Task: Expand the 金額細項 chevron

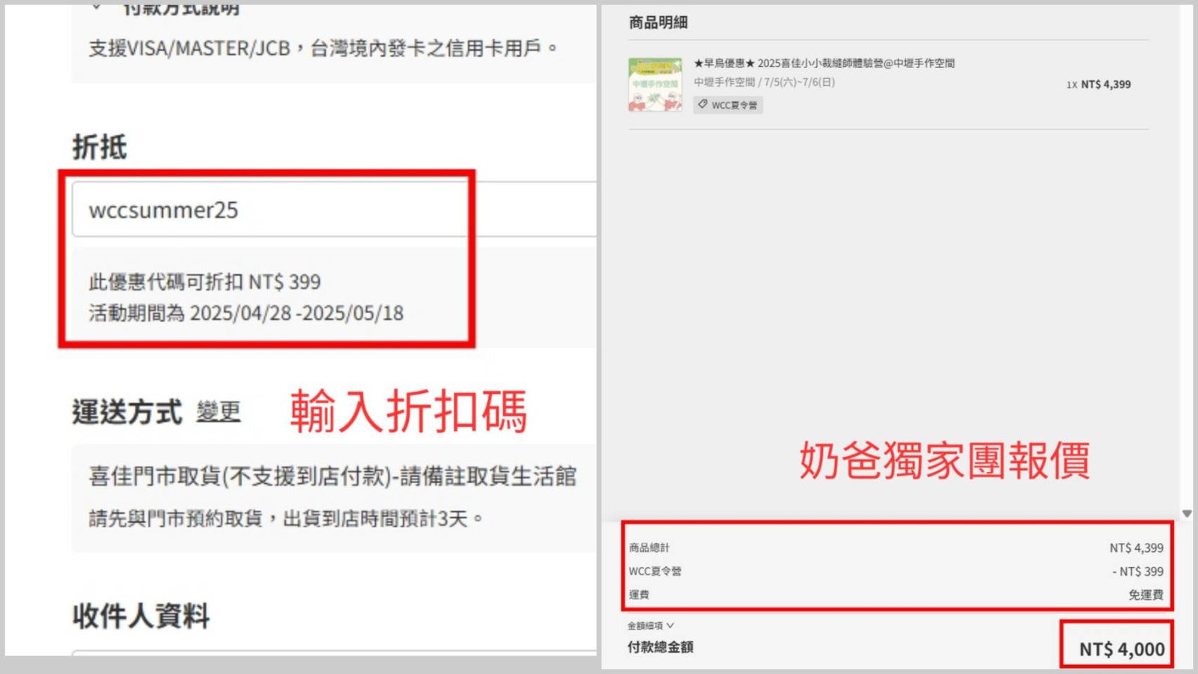Action: pyautogui.click(x=670, y=625)
